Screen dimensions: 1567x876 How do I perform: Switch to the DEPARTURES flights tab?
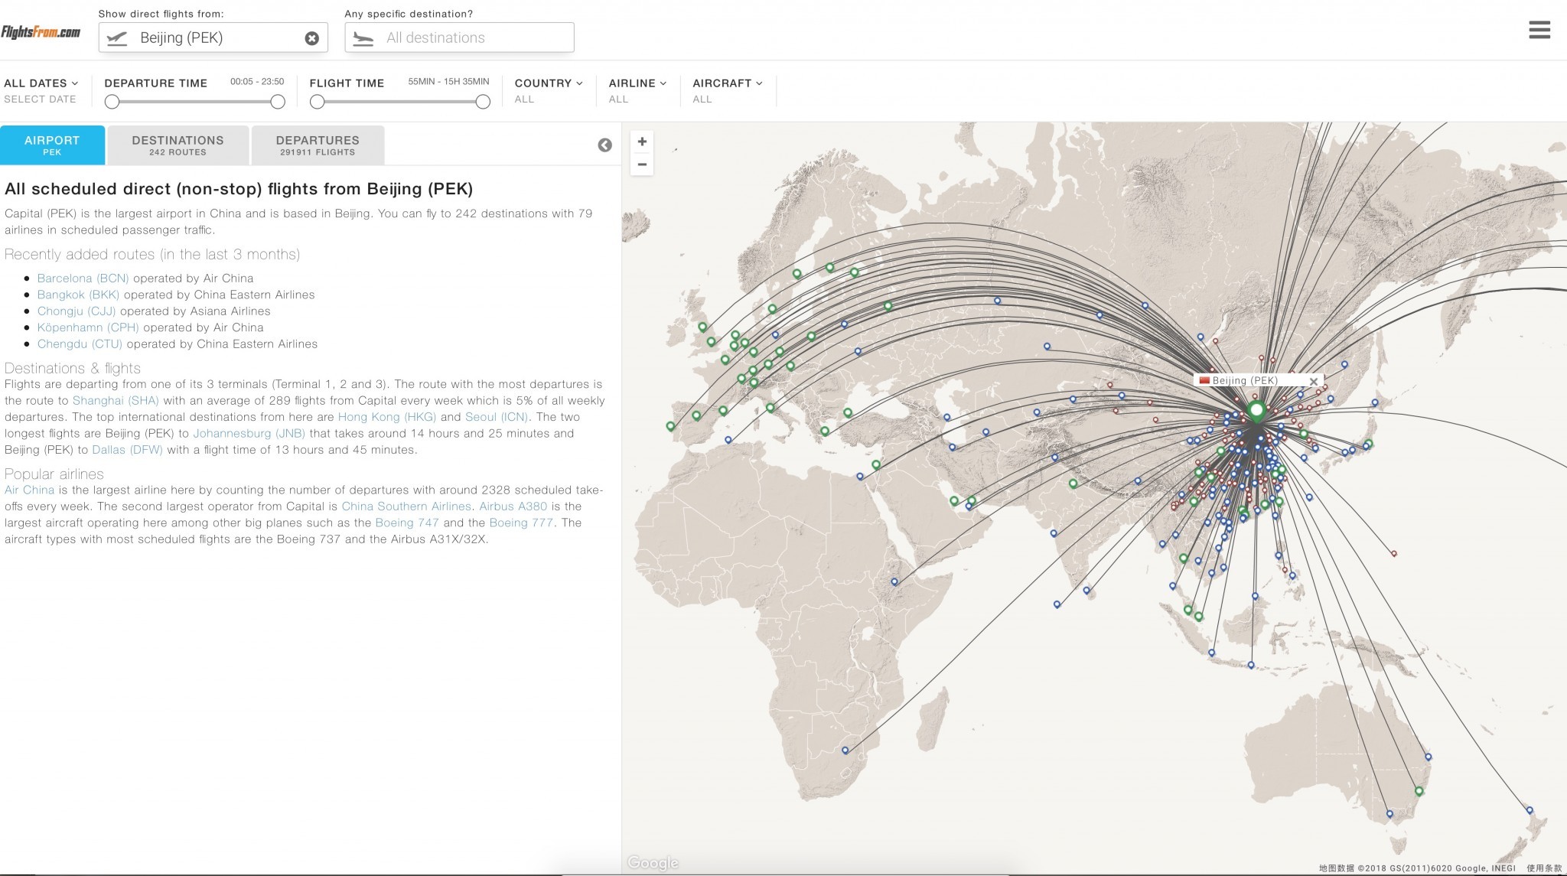318,145
